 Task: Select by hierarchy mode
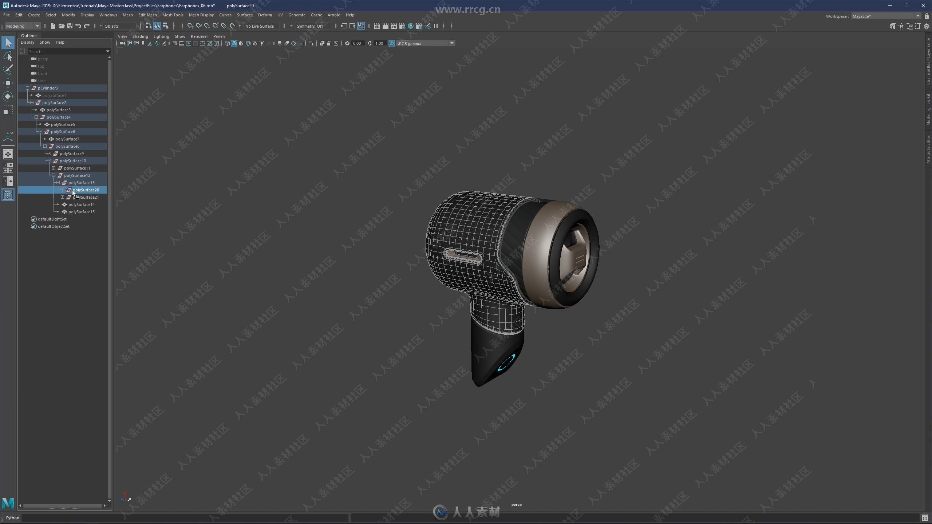(x=149, y=26)
